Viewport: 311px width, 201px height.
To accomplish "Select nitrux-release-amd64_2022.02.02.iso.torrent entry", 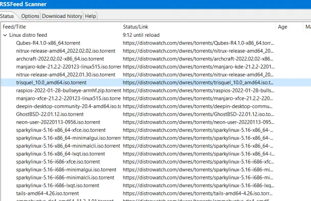I will click(x=65, y=51).
